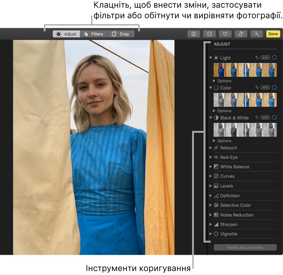Collapse the Black & White section

(210, 118)
